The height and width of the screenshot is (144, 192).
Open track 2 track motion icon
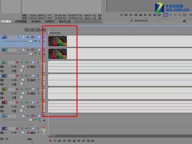click(23, 50)
